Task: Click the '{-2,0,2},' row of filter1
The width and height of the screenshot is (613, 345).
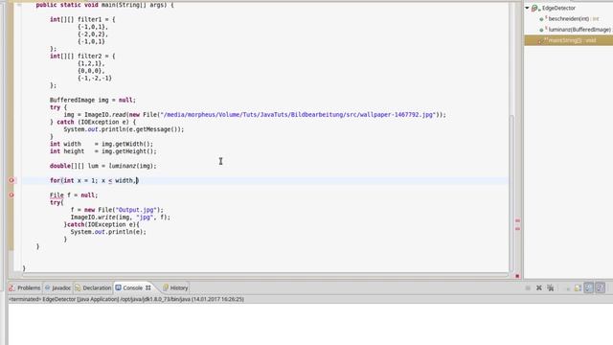Action: click(x=93, y=34)
